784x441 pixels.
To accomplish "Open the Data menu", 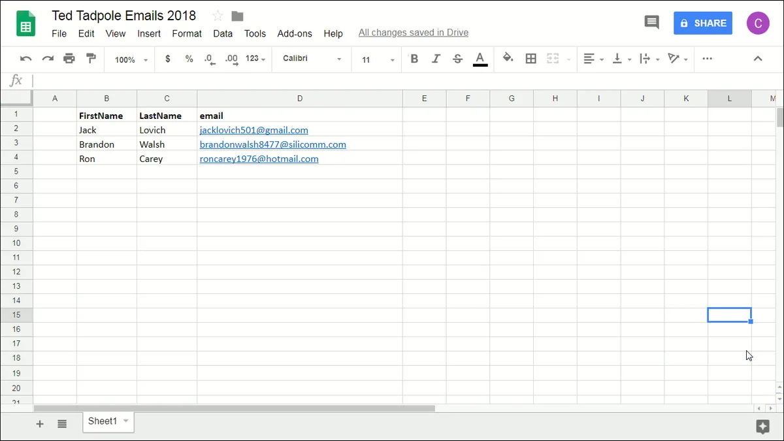I will click(x=223, y=33).
